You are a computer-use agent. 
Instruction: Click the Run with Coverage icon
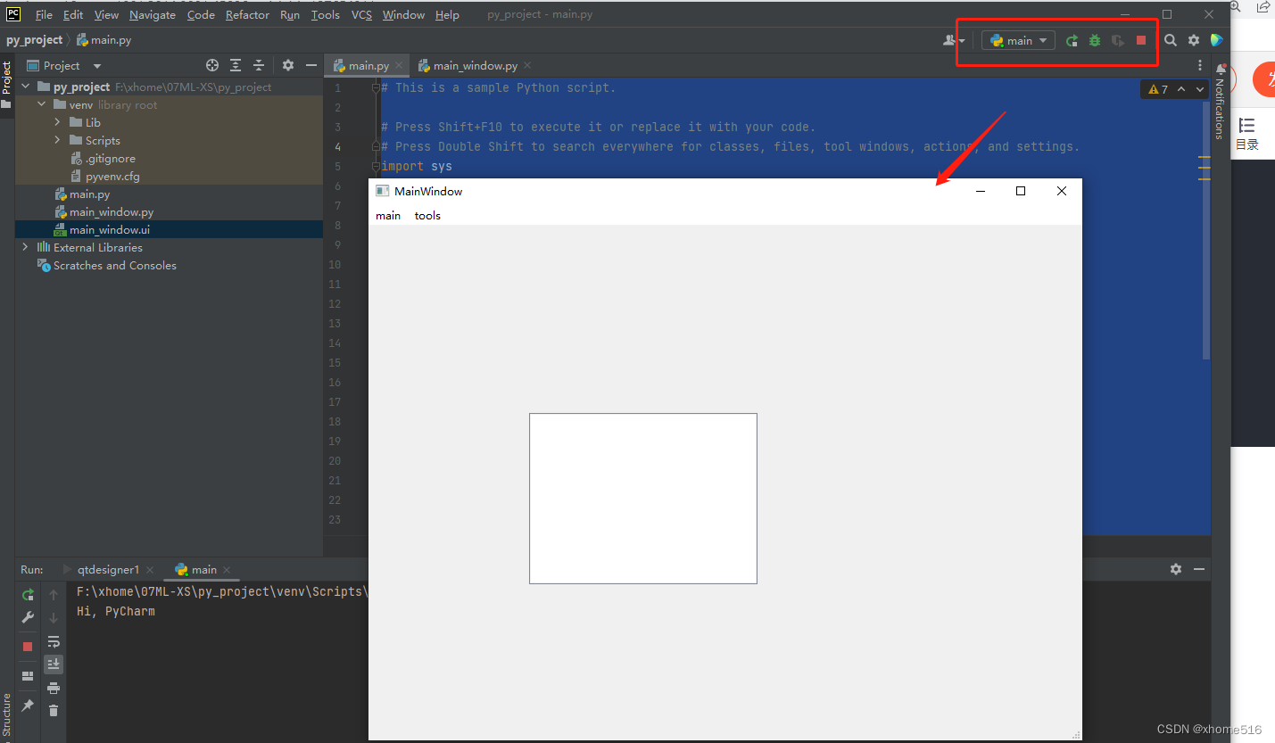point(1118,40)
